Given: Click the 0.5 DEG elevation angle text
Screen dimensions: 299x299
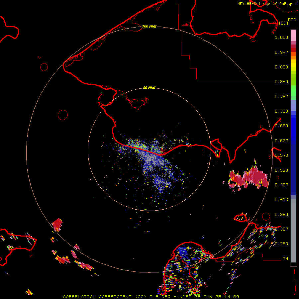Looking at the screenshot, I should tap(160, 297).
